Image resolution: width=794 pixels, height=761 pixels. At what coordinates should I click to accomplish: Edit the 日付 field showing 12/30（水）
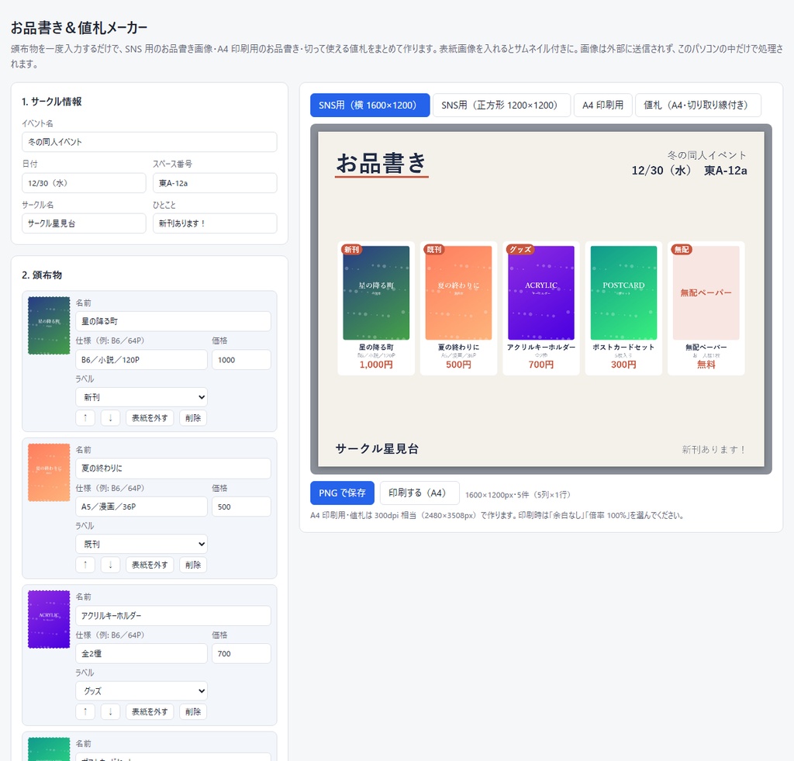[x=84, y=183]
